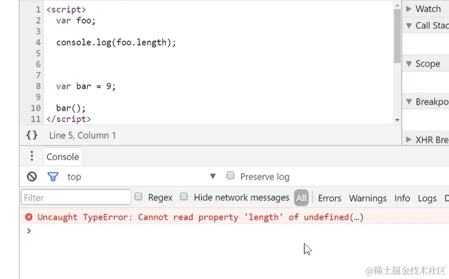Click line number 10 in the gutter
Image resolution: width=449 pixels, height=279 pixels.
[x=36, y=108]
